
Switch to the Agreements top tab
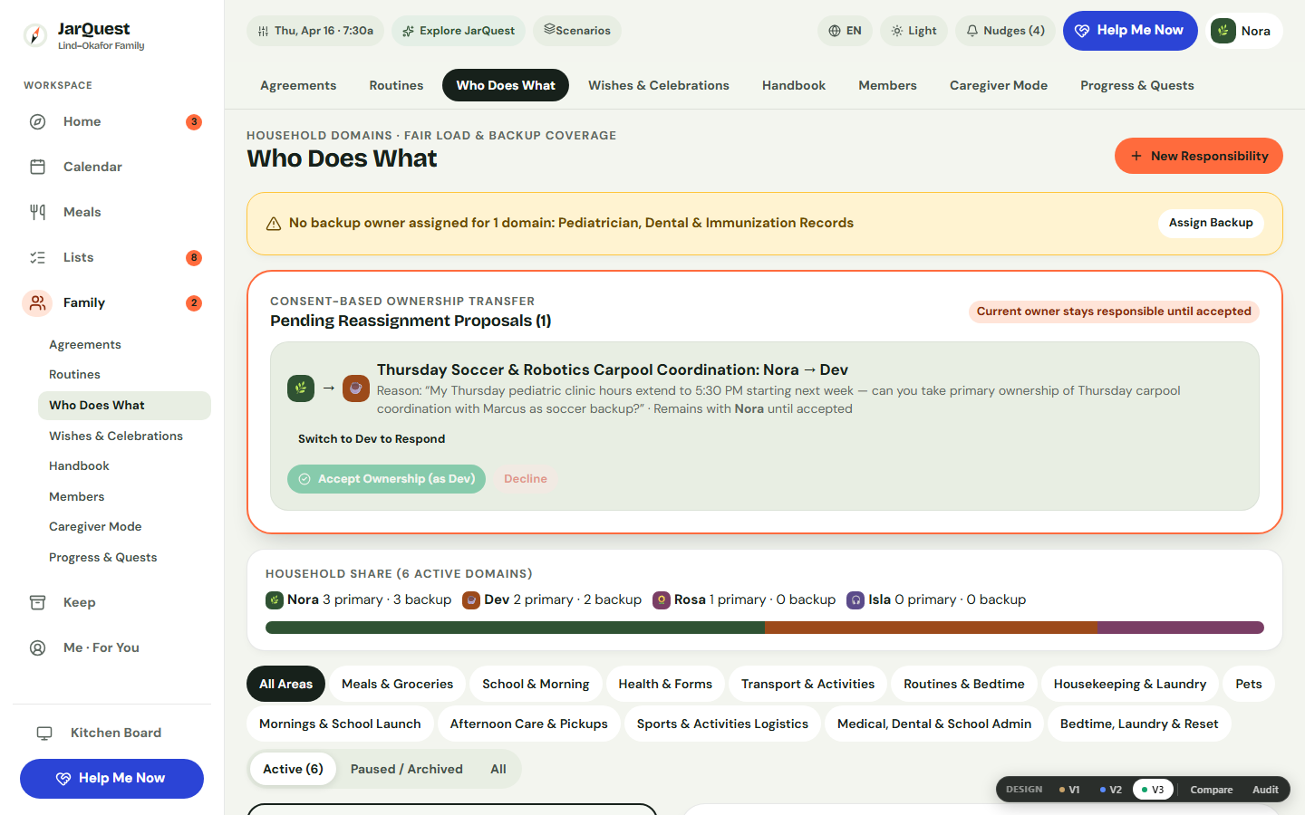pos(298,85)
